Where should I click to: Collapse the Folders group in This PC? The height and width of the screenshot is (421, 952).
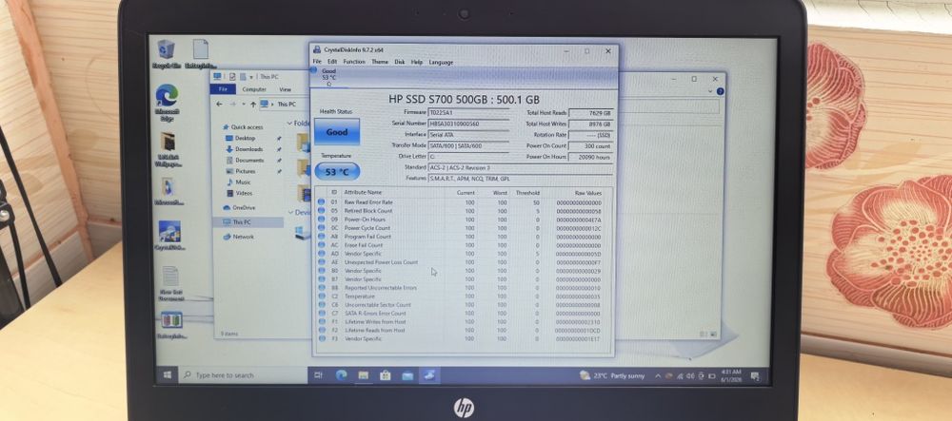click(290, 123)
